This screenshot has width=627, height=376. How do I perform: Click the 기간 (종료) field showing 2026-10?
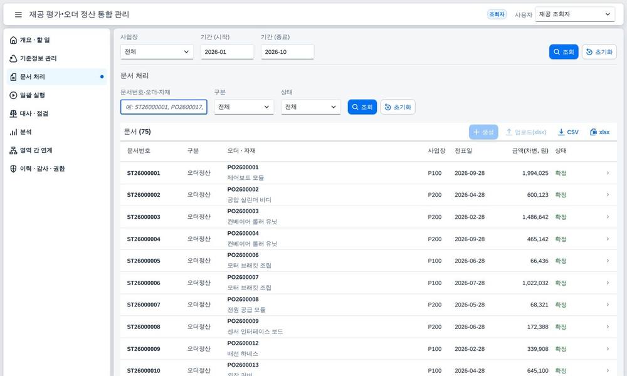tap(287, 52)
